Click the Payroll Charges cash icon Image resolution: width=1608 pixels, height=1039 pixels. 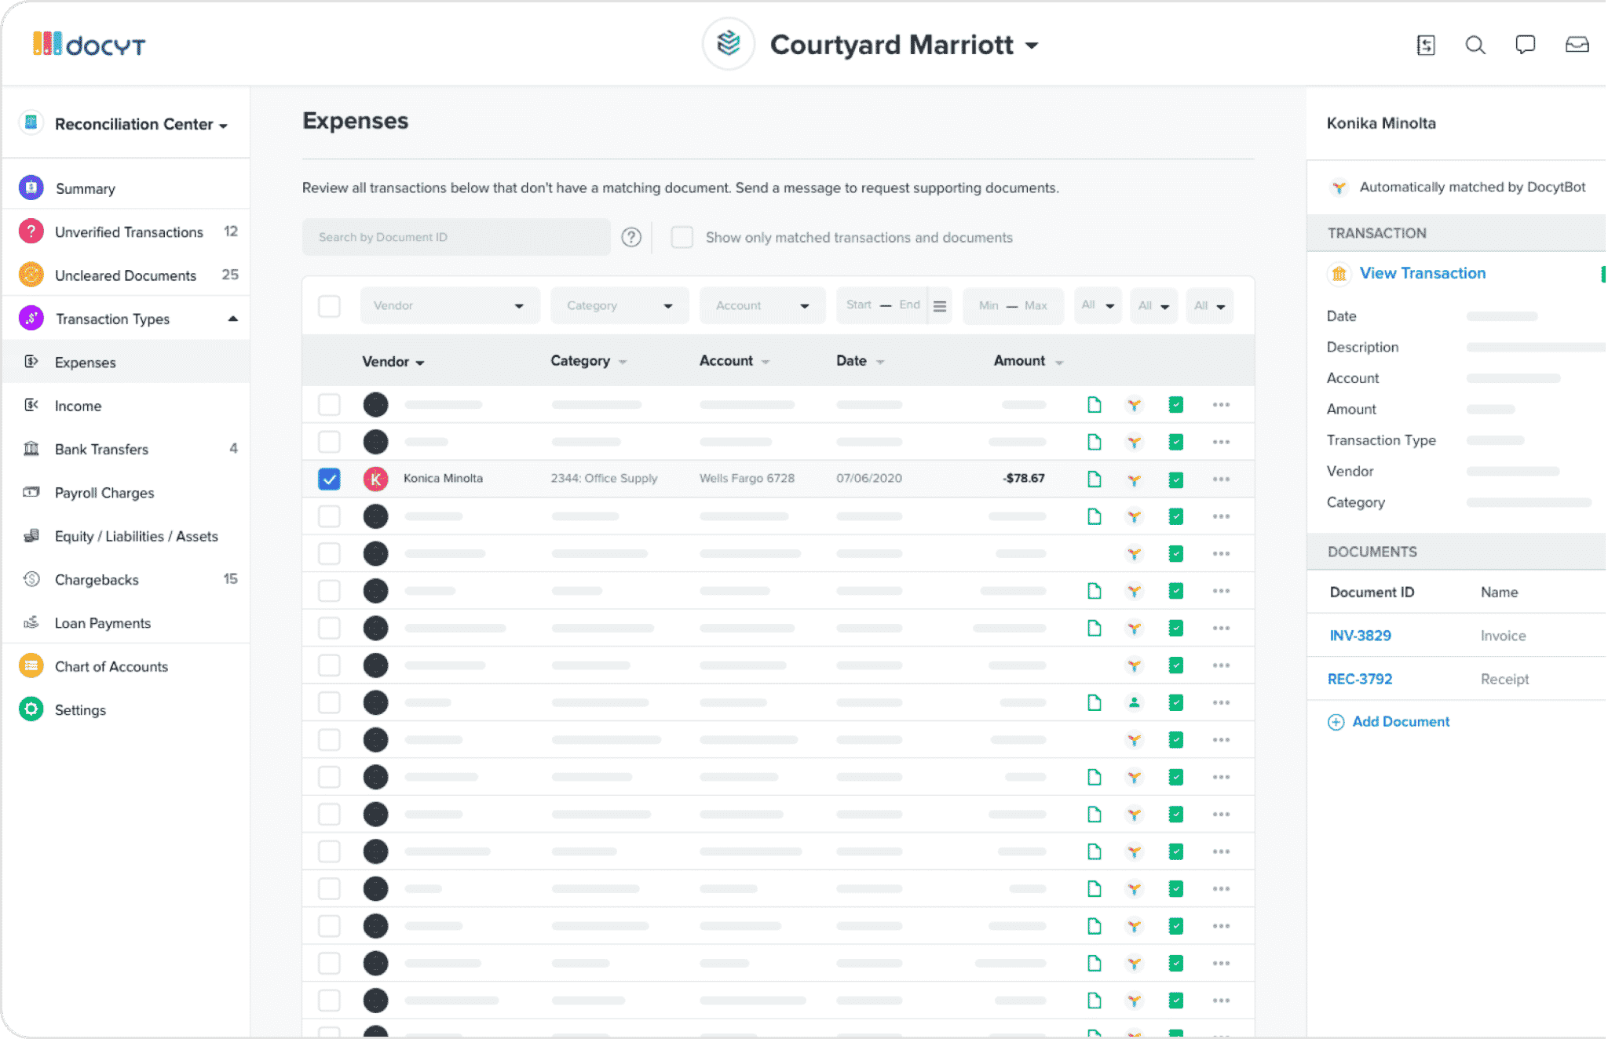pyautogui.click(x=31, y=492)
